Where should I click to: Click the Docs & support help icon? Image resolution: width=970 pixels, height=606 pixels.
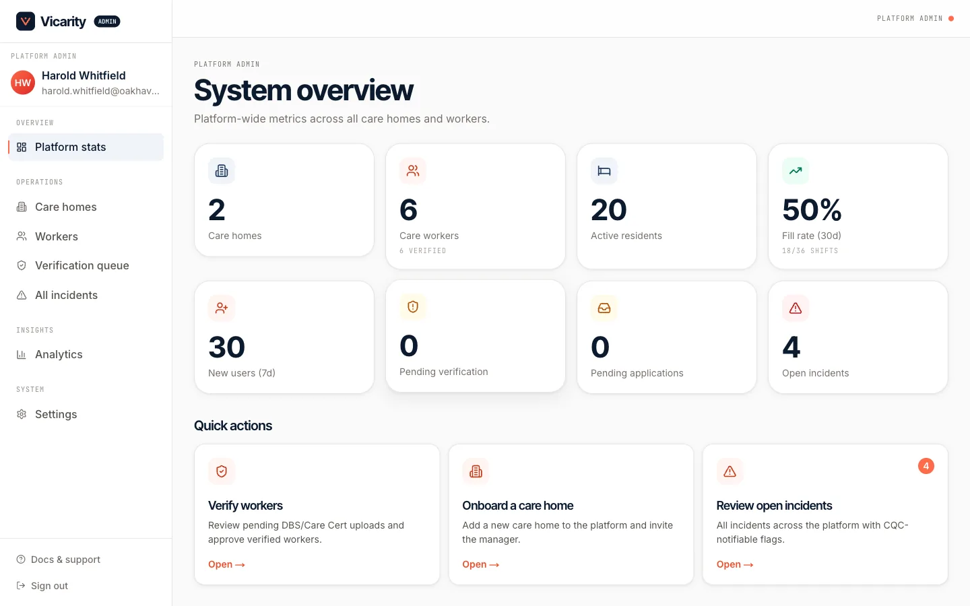(x=21, y=560)
